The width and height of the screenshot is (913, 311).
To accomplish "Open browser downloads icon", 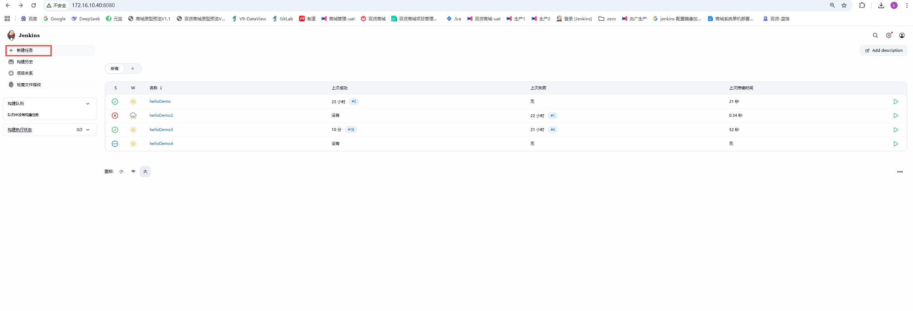I will tap(881, 5).
